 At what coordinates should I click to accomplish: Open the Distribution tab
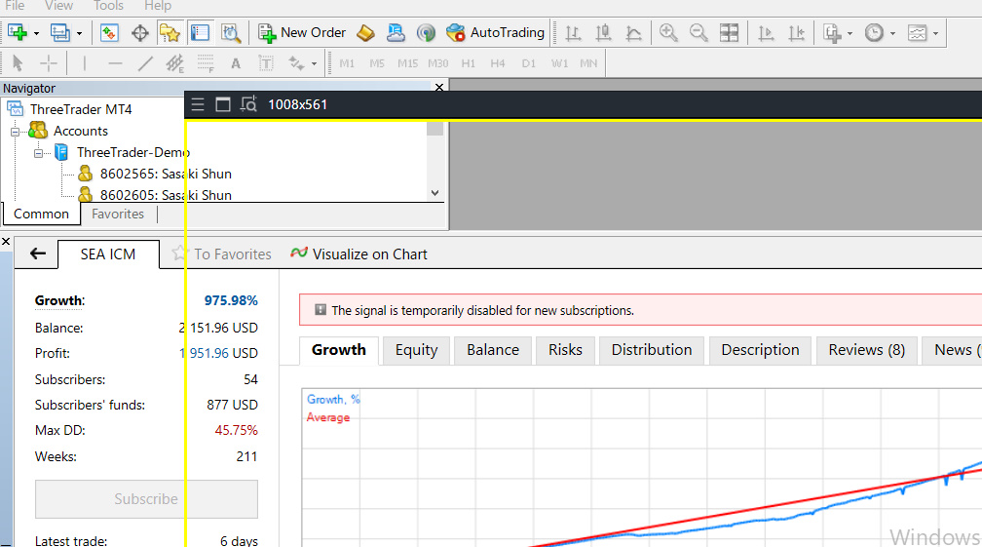click(x=652, y=350)
